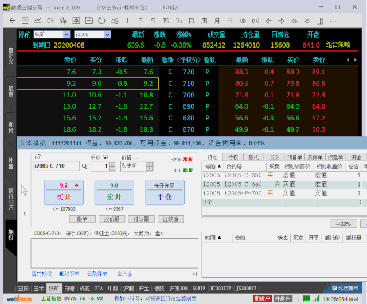Click the 对价跟 button
Image resolution: width=367 pixels, height=304 pixels.
pos(112,219)
